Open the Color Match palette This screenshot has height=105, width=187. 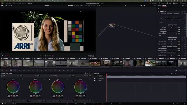tap(7, 70)
